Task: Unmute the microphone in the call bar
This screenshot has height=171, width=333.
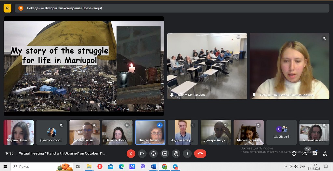Action: (x=131, y=153)
